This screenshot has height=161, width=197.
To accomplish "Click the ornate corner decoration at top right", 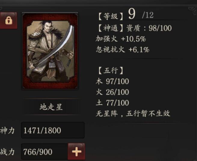I will click(x=192, y=10).
